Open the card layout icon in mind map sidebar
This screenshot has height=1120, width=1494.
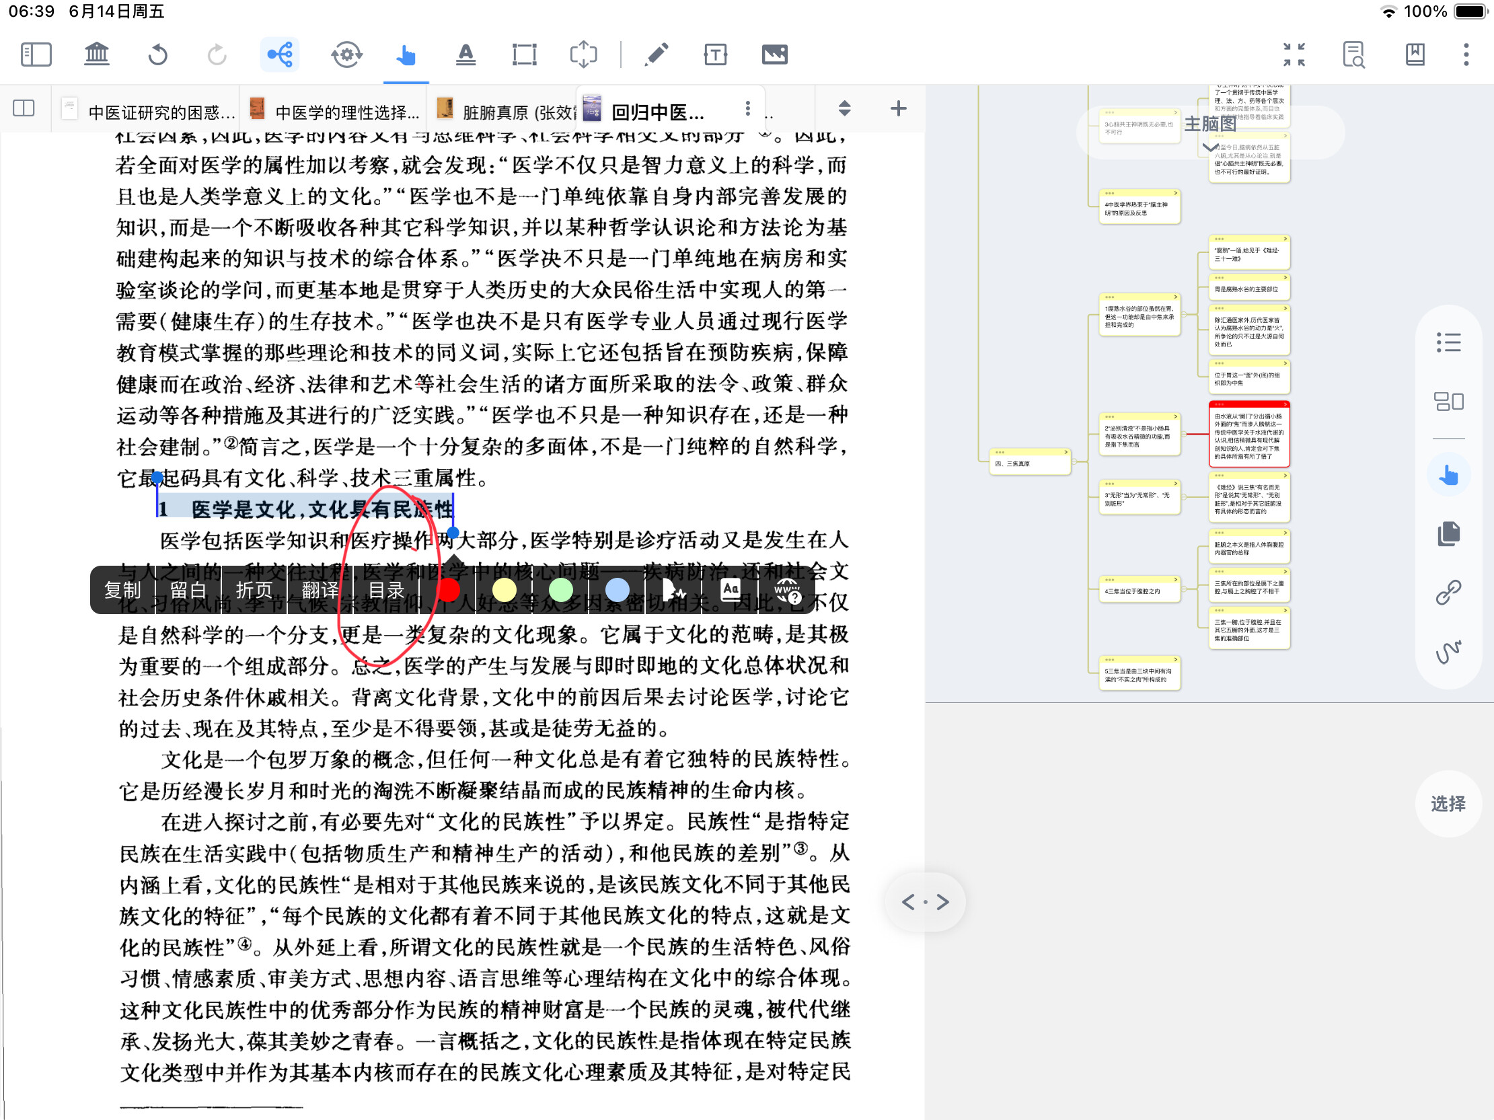coord(1448,402)
